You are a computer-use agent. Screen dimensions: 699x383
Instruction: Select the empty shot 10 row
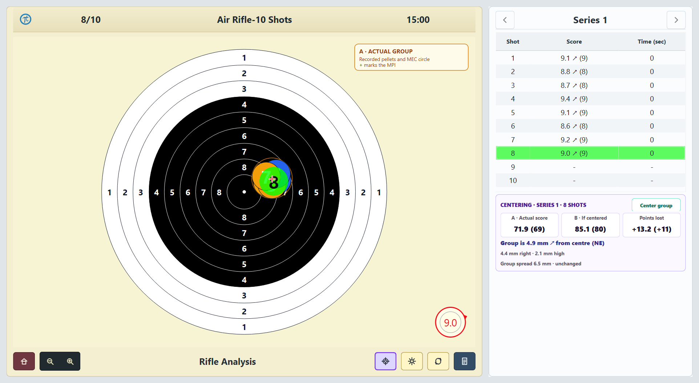(590, 180)
